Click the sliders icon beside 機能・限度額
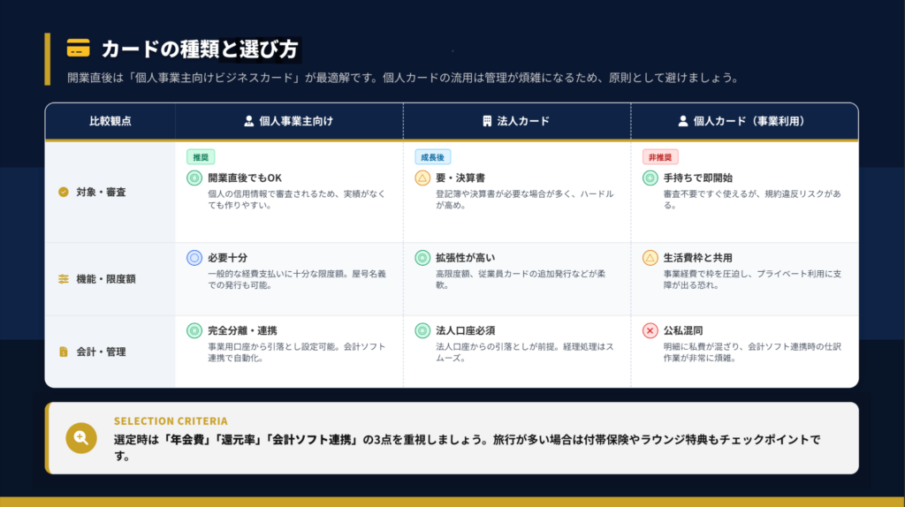 63,279
